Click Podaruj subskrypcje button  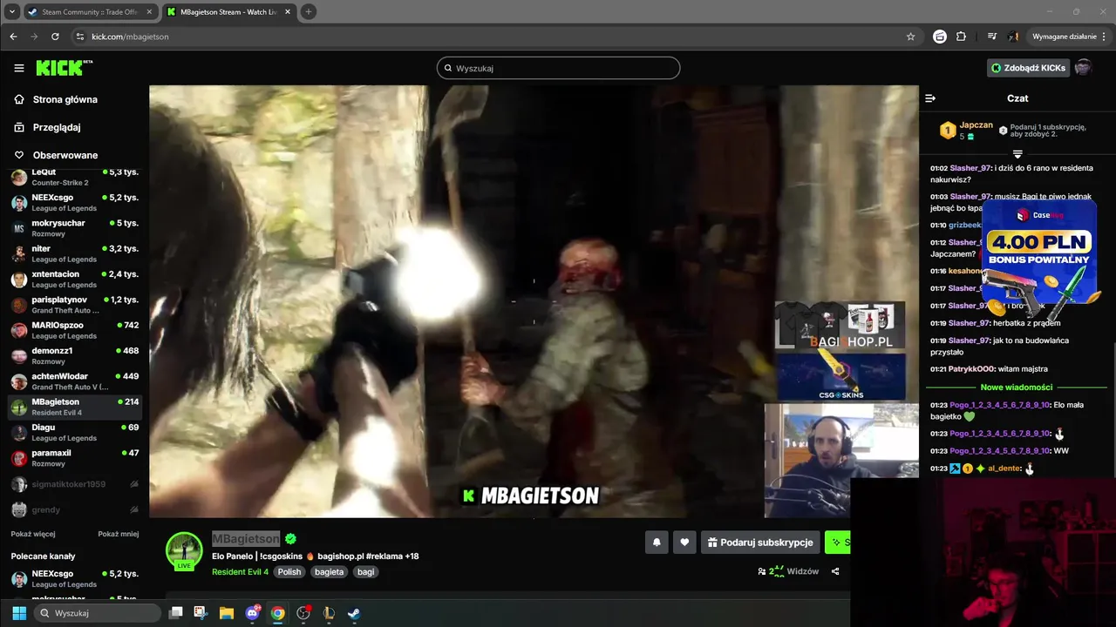(x=760, y=543)
